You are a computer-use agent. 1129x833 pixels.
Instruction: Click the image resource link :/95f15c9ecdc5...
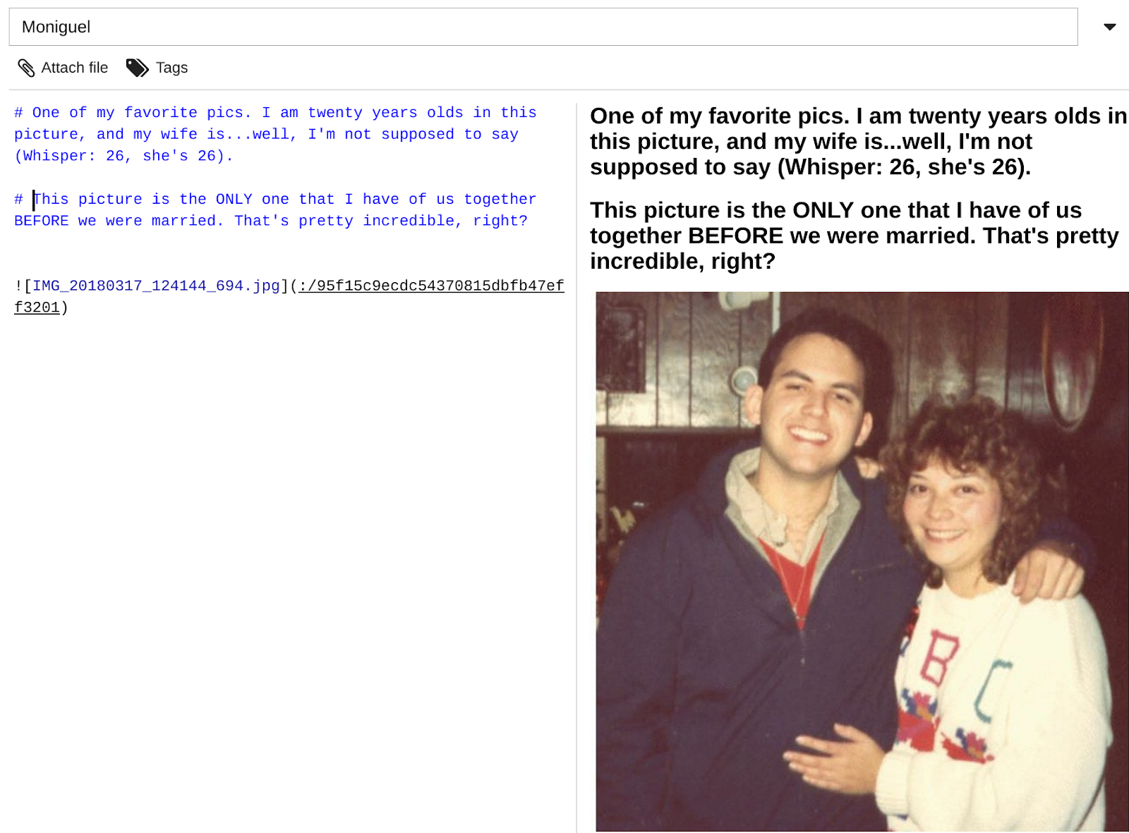[x=431, y=286]
